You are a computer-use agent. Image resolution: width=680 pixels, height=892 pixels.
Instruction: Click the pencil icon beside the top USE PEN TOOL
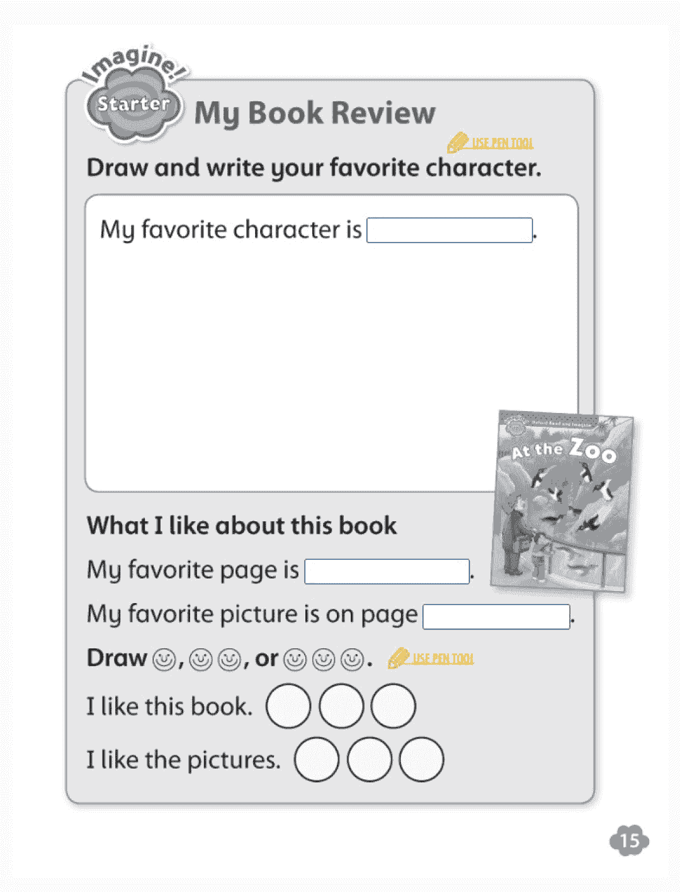(458, 143)
